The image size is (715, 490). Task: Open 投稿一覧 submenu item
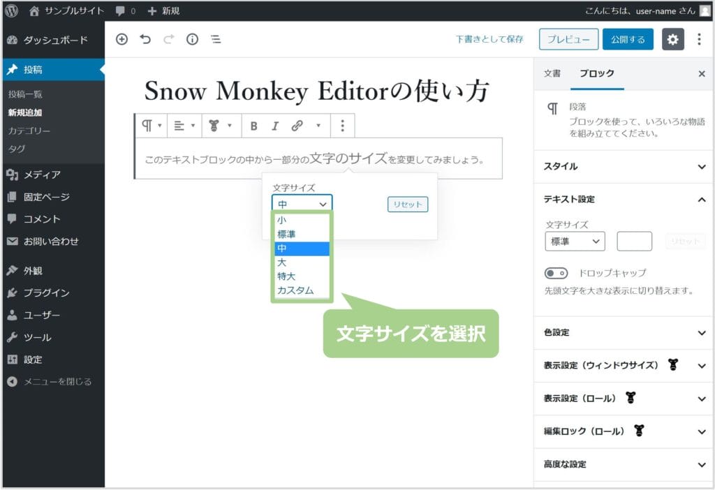coord(25,94)
